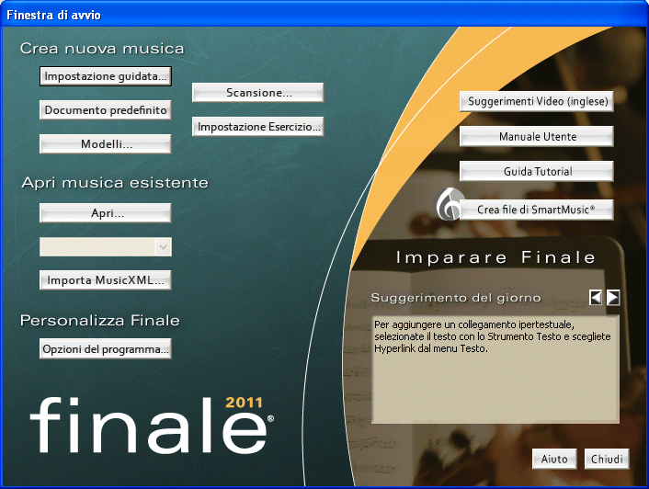Click the 'Imparare Finale' heading
This screenshot has height=489, width=649.
(x=495, y=257)
